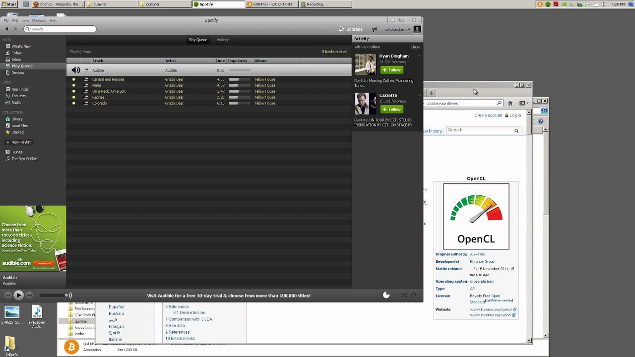Click the share icon for Colorado

click(x=86, y=103)
